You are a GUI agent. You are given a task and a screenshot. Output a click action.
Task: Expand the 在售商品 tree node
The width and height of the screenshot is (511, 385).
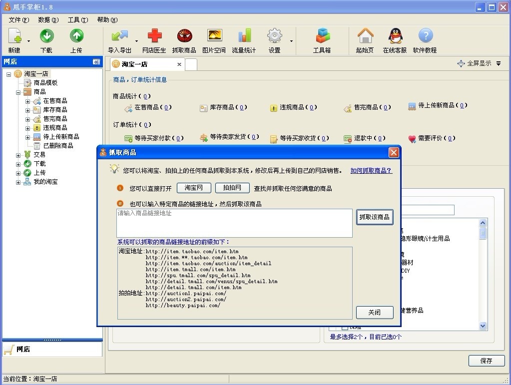pyautogui.click(x=27, y=101)
